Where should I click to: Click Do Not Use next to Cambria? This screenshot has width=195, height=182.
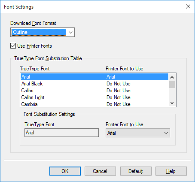pyautogui.click(x=119, y=104)
